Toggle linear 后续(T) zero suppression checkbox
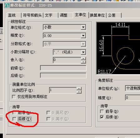This screenshot has height=138, width=140. tap(14, 119)
